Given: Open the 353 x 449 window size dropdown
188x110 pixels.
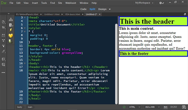Looking at the screenshot, I should tap(152, 107).
